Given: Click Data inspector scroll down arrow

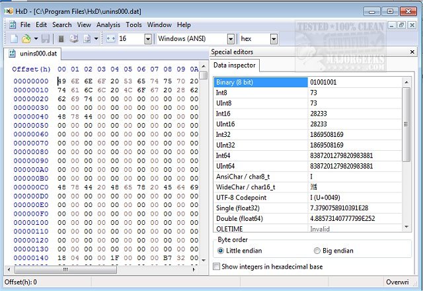Looking at the screenshot, I should pyautogui.click(x=406, y=227).
